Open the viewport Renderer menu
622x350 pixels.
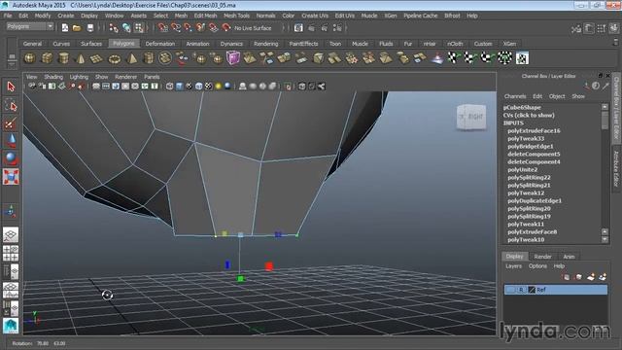[125, 77]
